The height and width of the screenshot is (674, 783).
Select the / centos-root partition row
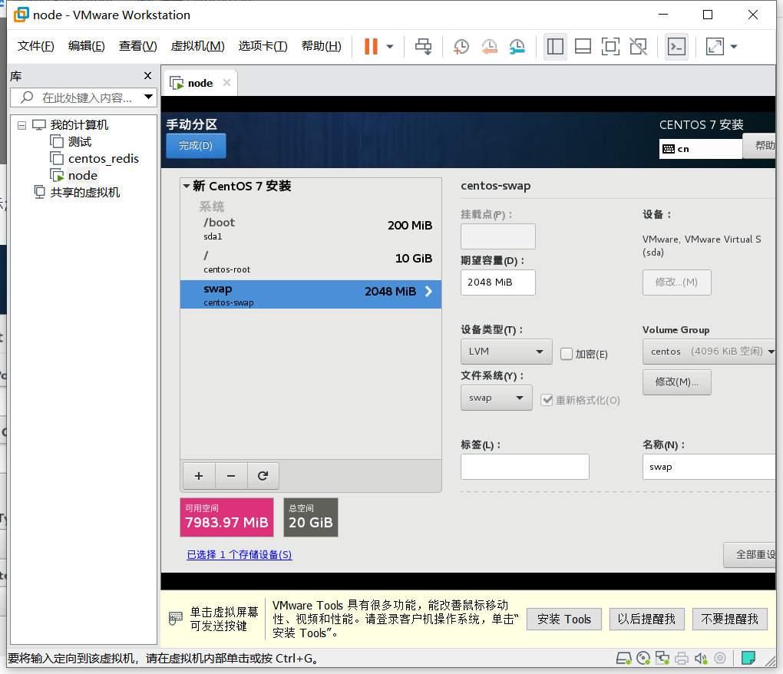point(311,262)
